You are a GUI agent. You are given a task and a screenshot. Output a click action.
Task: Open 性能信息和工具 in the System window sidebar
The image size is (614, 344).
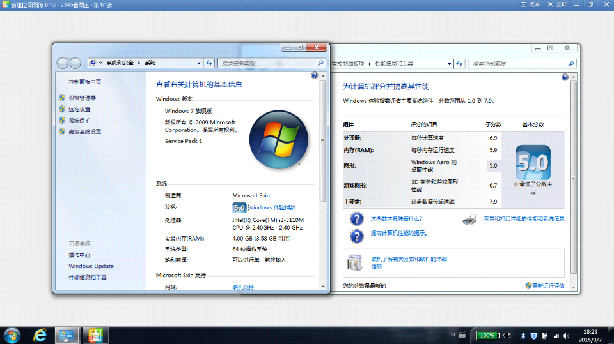click(88, 278)
